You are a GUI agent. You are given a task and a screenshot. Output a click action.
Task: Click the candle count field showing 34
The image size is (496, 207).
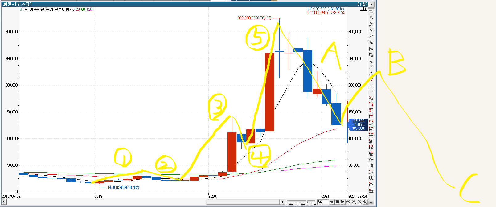[x=322, y=202]
